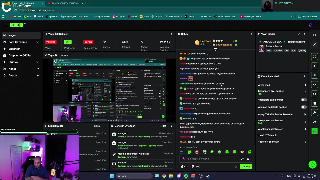
Task: Click İzleyici Yönlendir option
Action: click(267, 135)
